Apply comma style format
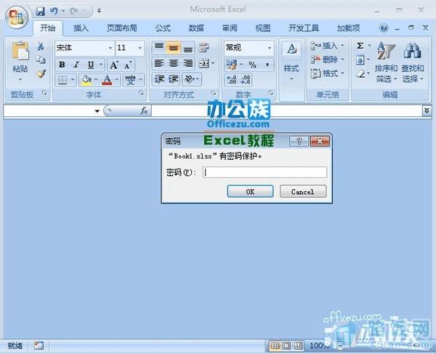 click(267, 65)
